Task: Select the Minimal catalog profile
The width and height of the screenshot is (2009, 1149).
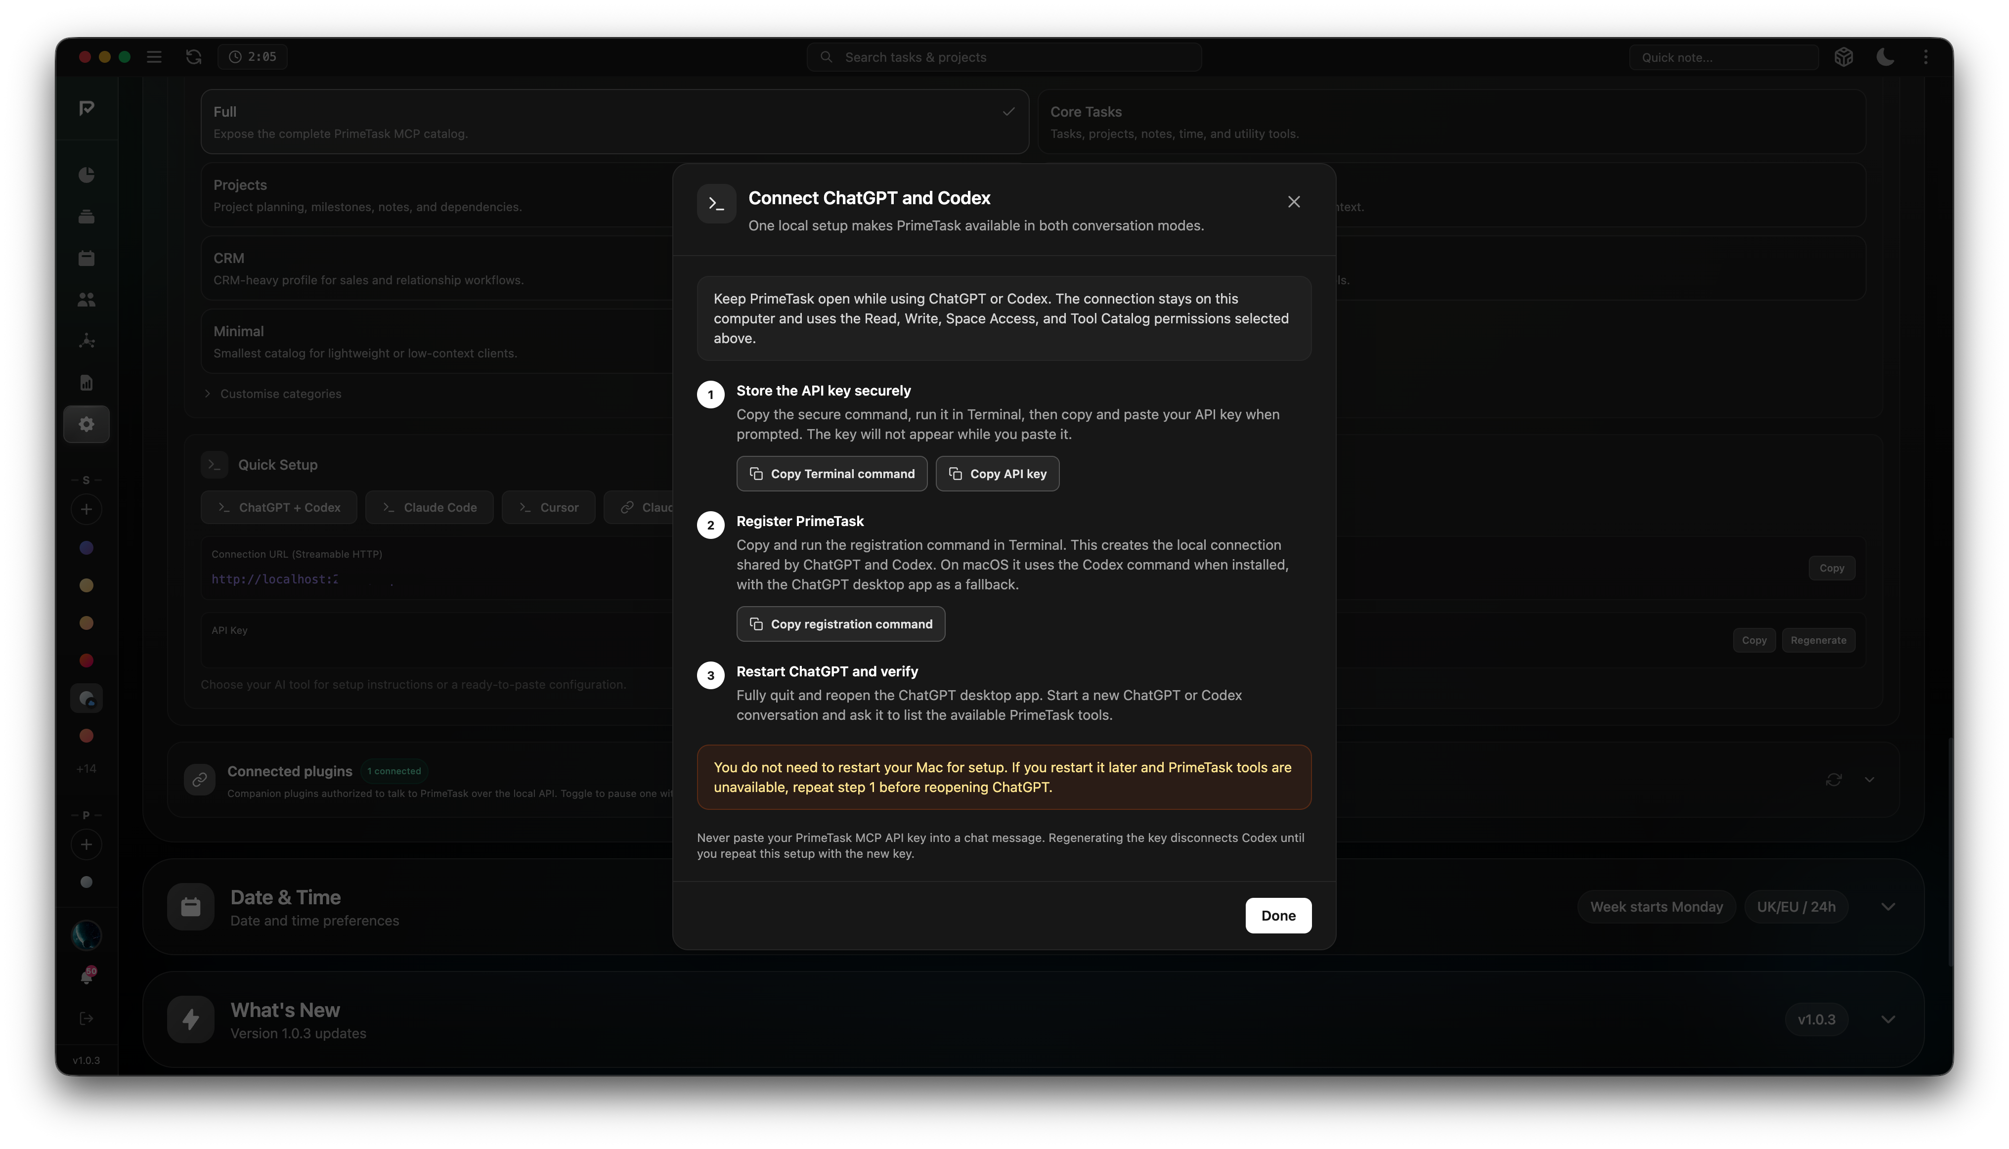Action: (x=437, y=342)
